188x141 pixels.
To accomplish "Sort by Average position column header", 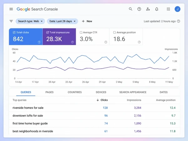I will pyautogui.click(x=166, y=100).
